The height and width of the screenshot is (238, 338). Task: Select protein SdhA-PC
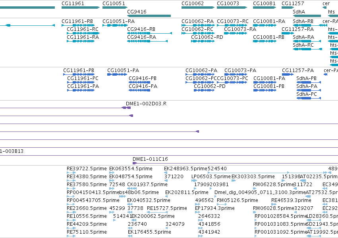(x=309, y=98)
